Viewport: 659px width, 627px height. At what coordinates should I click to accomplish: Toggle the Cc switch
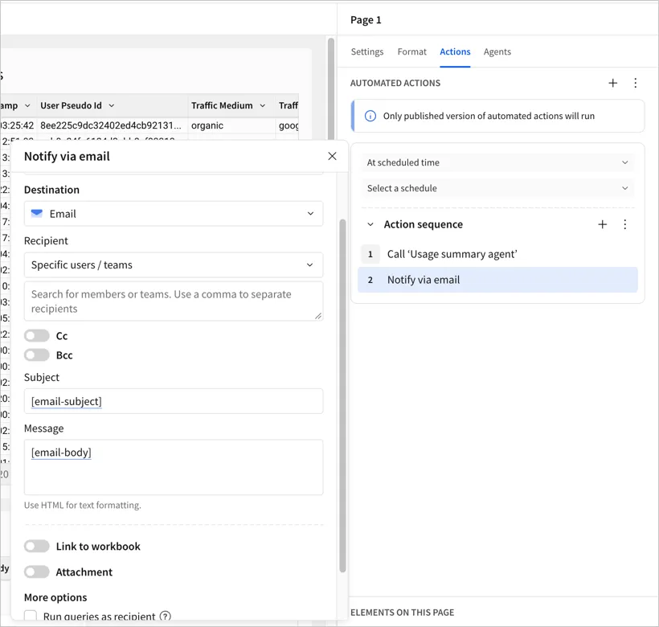(36, 336)
